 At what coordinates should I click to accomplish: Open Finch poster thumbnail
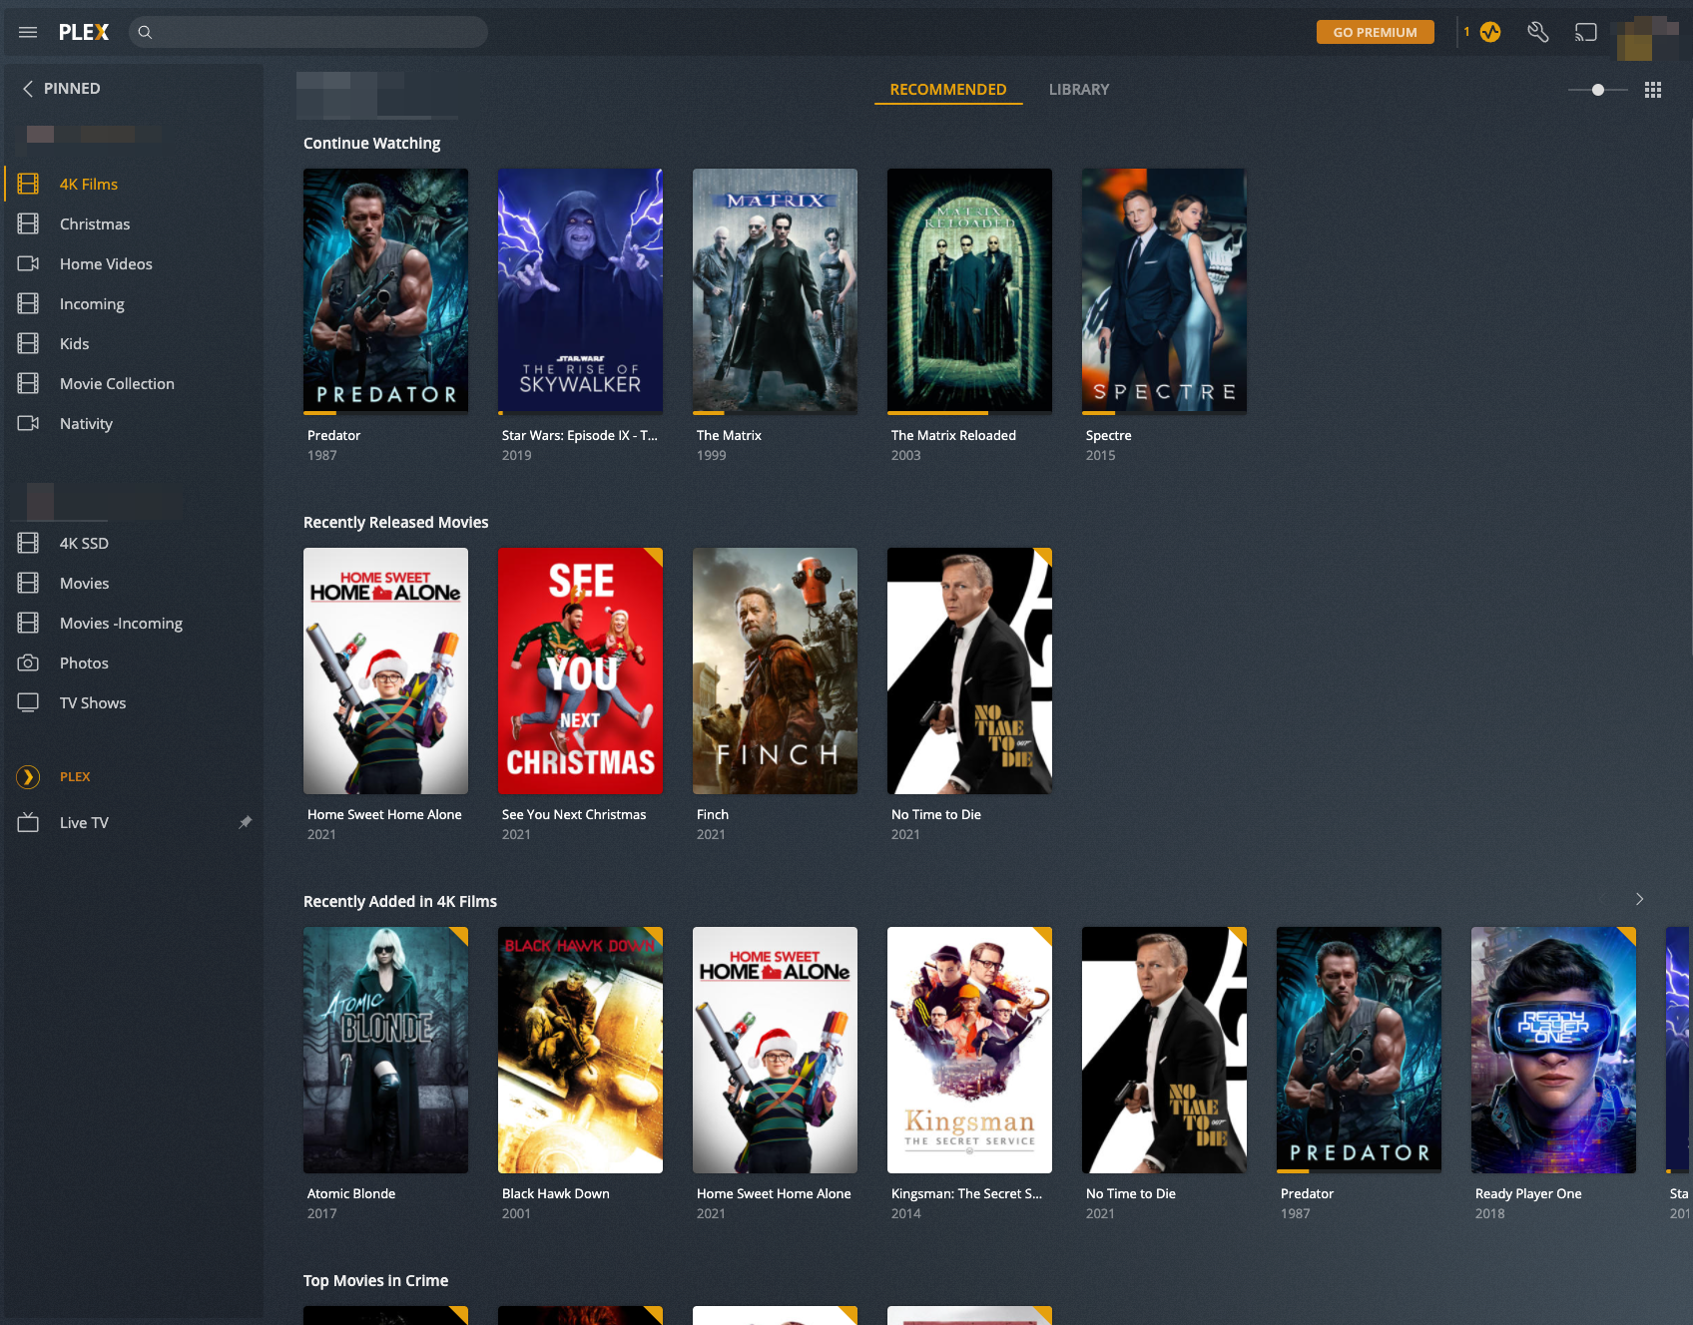775,670
